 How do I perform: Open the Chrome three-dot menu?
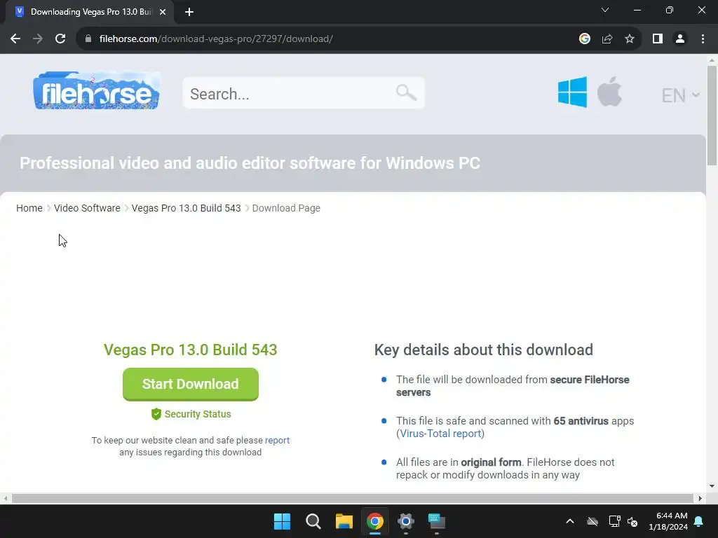click(703, 39)
